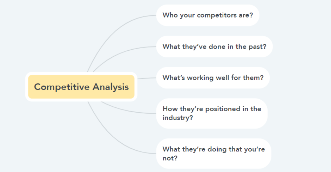Click the "Who your competitors are?" node
This screenshot has width=331, height=172.
click(x=208, y=15)
